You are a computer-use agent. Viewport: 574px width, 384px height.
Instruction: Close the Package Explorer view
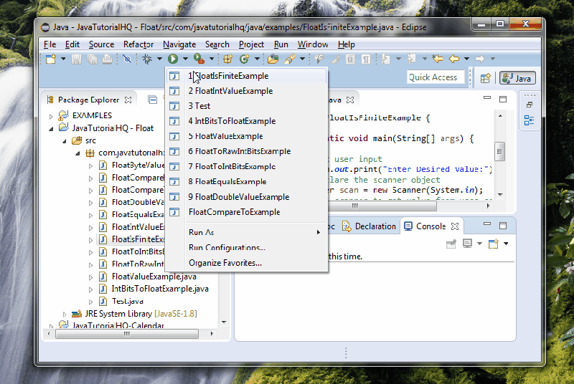coord(128,100)
